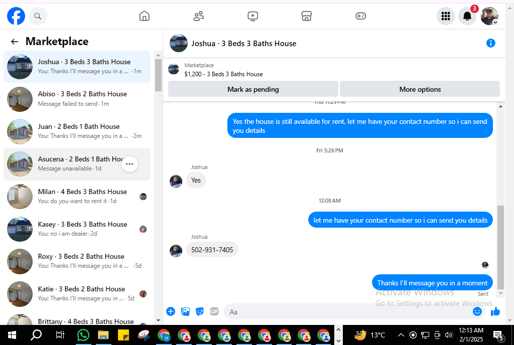Open the 13°C weather widget

point(370,335)
